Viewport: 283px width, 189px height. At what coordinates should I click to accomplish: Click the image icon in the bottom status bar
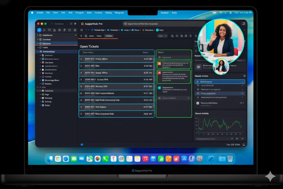pos(244,144)
